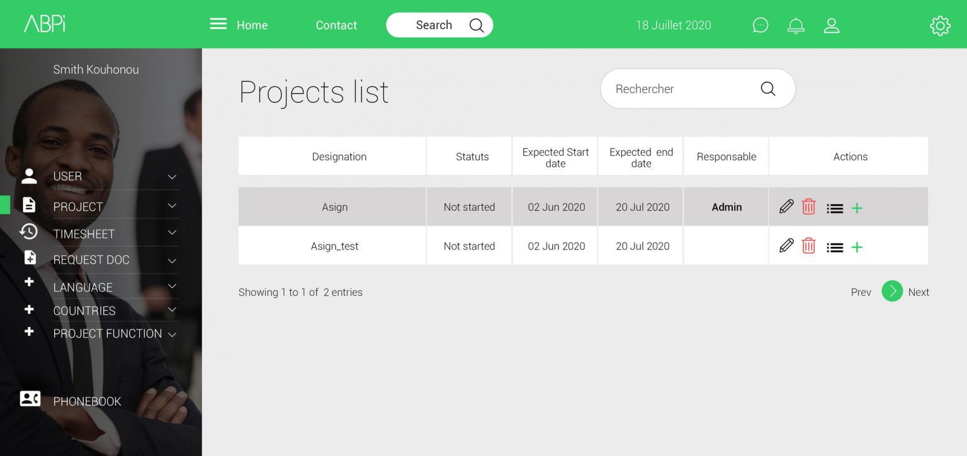Click the pencil edit icon for Asign
Screen dimensions: 967x456
tap(786, 207)
